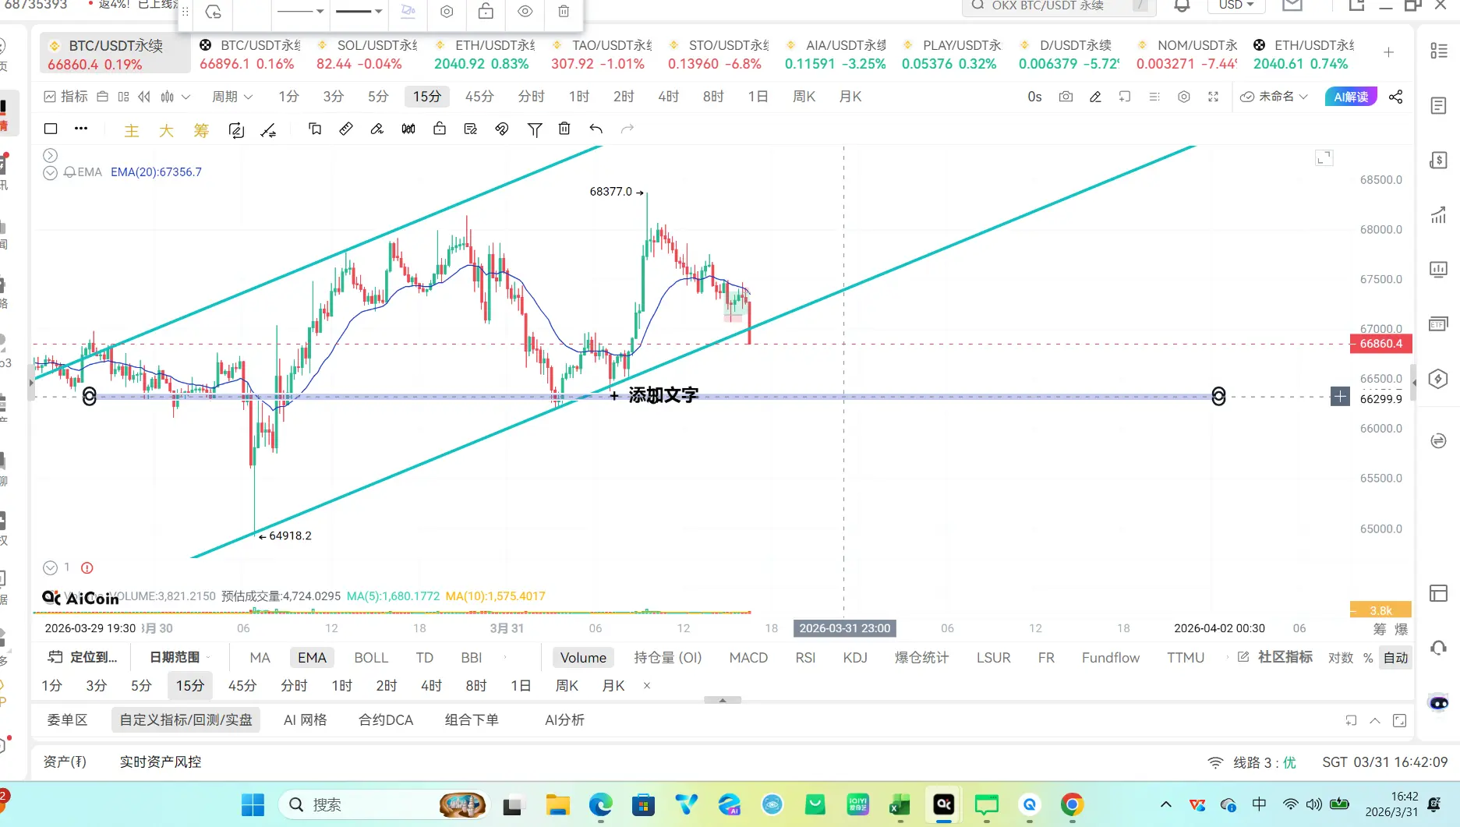Enter fullscreen chart mode
The width and height of the screenshot is (1460, 827).
[x=1214, y=97]
